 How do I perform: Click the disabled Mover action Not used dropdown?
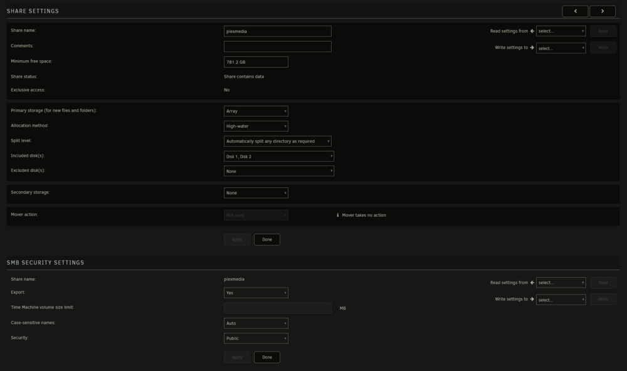pyautogui.click(x=256, y=215)
